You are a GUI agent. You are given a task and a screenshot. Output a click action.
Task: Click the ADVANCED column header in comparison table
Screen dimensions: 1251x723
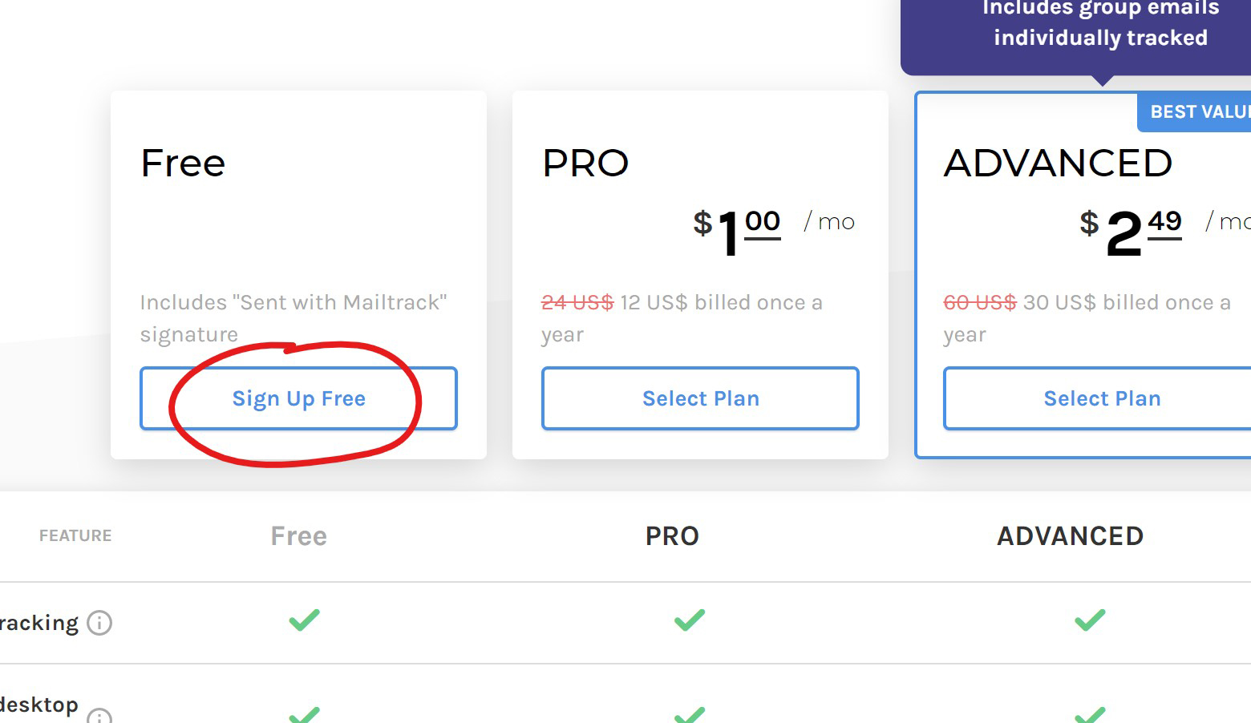click(x=1070, y=535)
